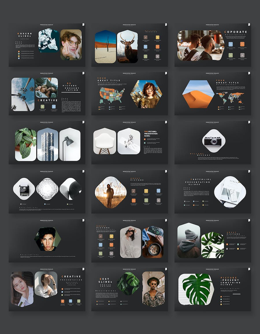This screenshot has height=334, width=260.
Task: Click the orange icon on the COPORATE slide
Action: [242, 44]
